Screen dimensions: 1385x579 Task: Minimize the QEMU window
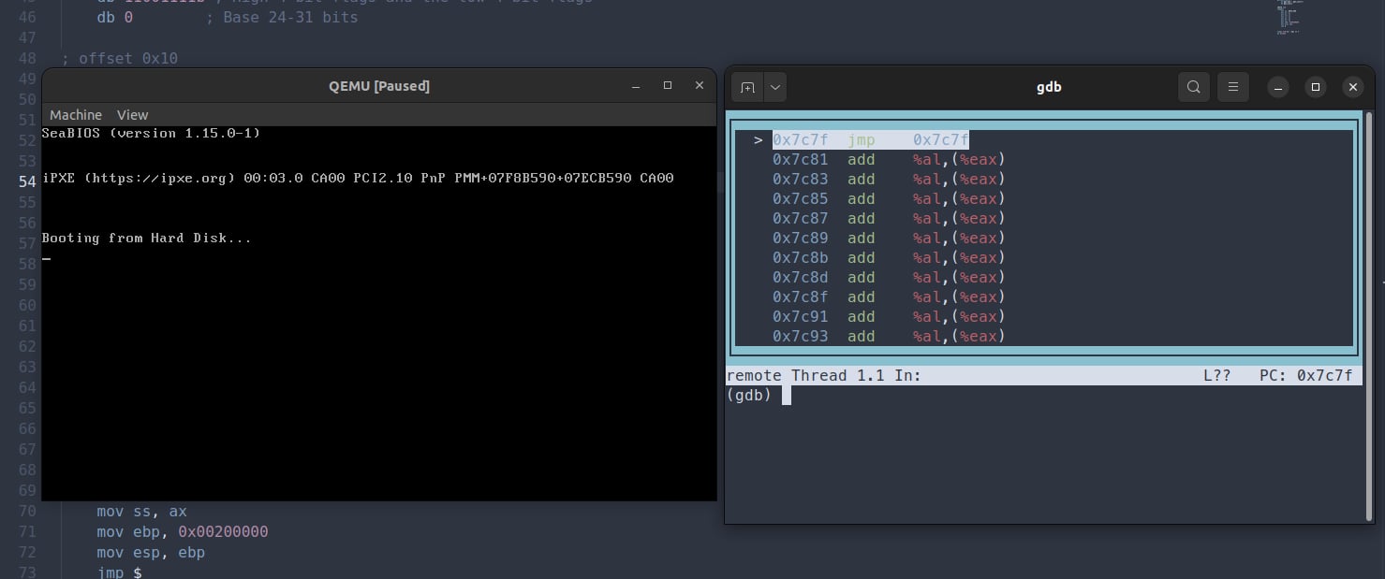636,85
